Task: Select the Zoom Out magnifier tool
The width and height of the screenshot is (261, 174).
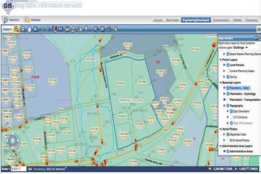Action: [23, 29]
